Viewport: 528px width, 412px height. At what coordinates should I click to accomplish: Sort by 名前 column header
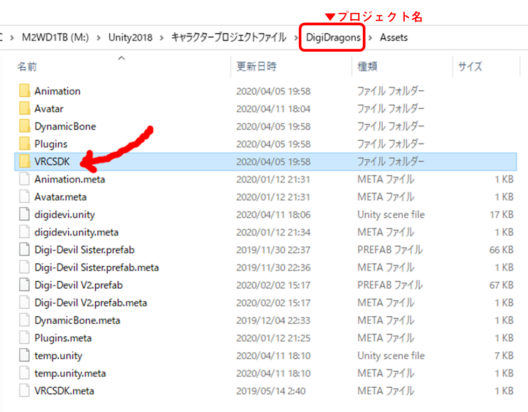coord(27,67)
